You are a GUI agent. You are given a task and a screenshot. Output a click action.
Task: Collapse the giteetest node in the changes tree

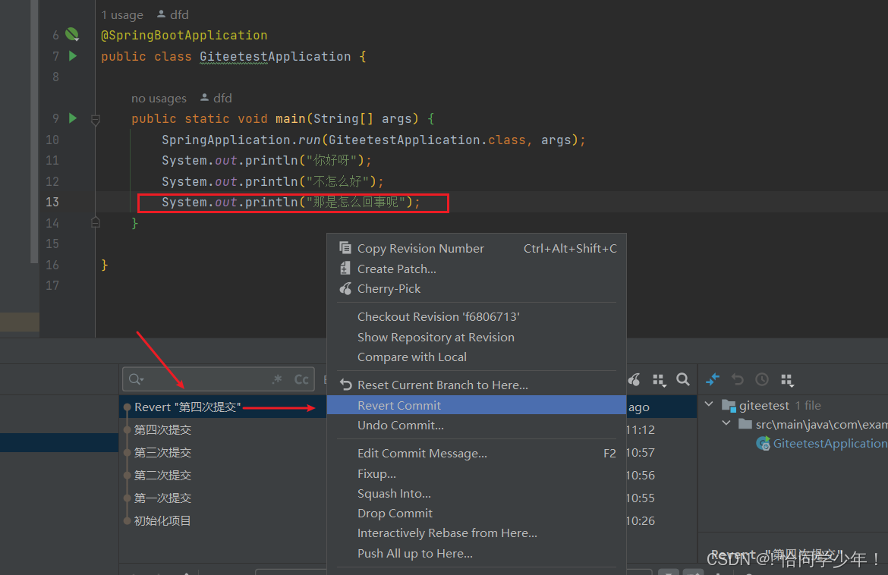pos(708,404)
